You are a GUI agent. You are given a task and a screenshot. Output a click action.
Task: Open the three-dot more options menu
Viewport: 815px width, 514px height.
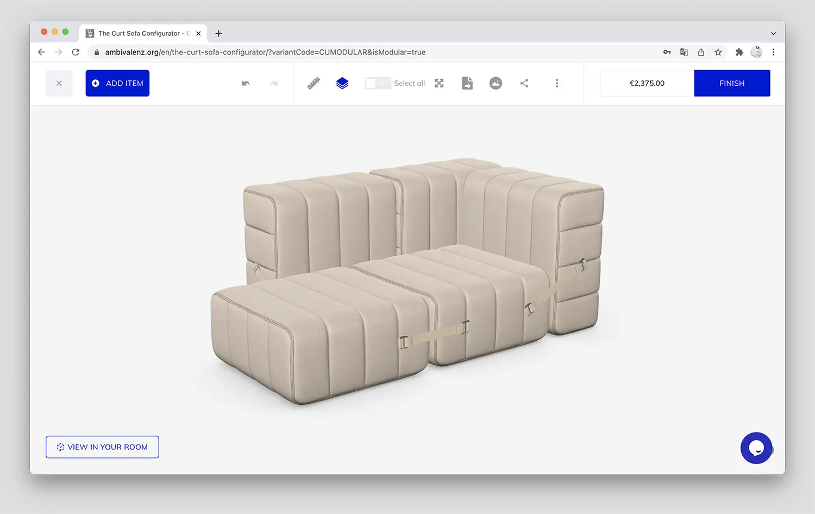coord(557,83)
